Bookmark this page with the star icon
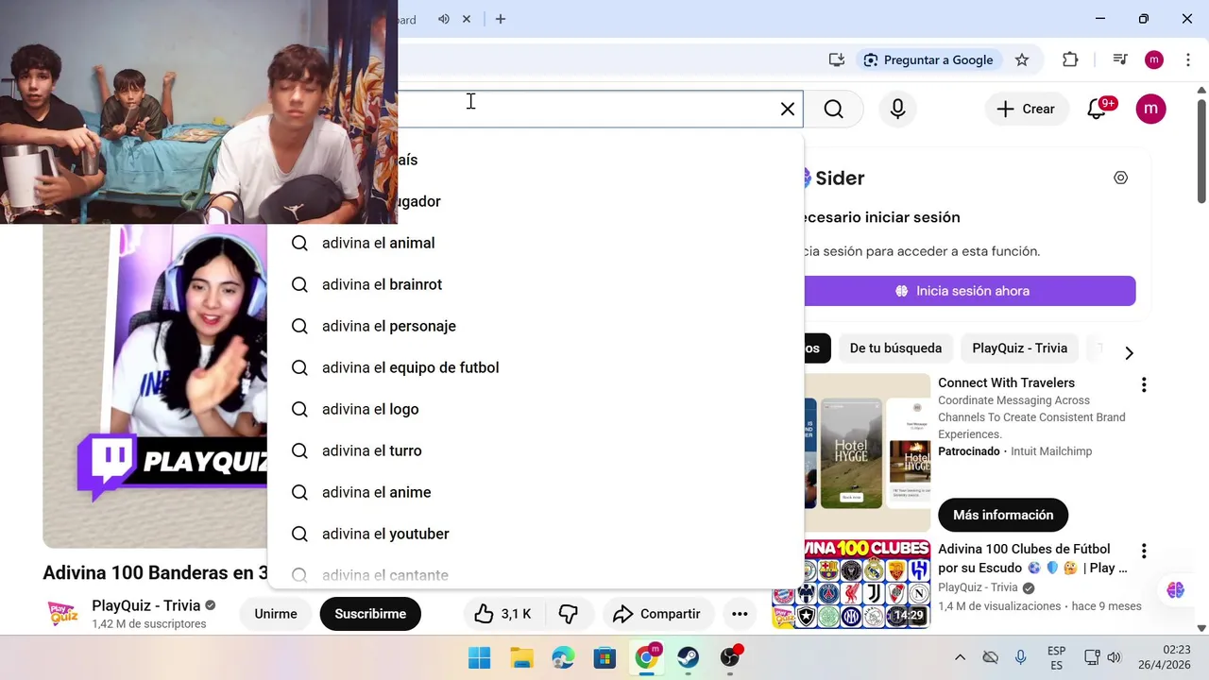 pos(1022,59)
